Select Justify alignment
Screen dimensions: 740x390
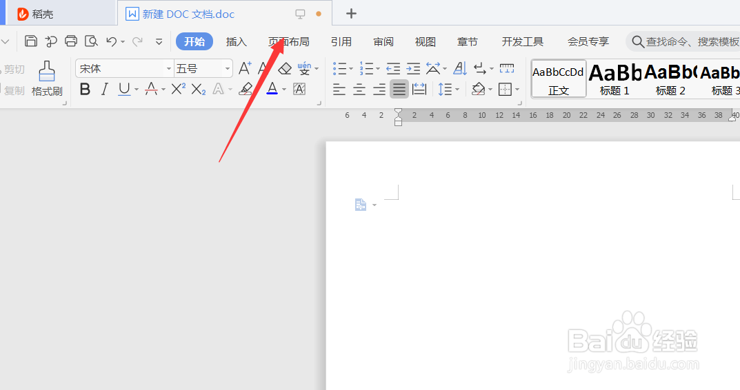(399, 89)
